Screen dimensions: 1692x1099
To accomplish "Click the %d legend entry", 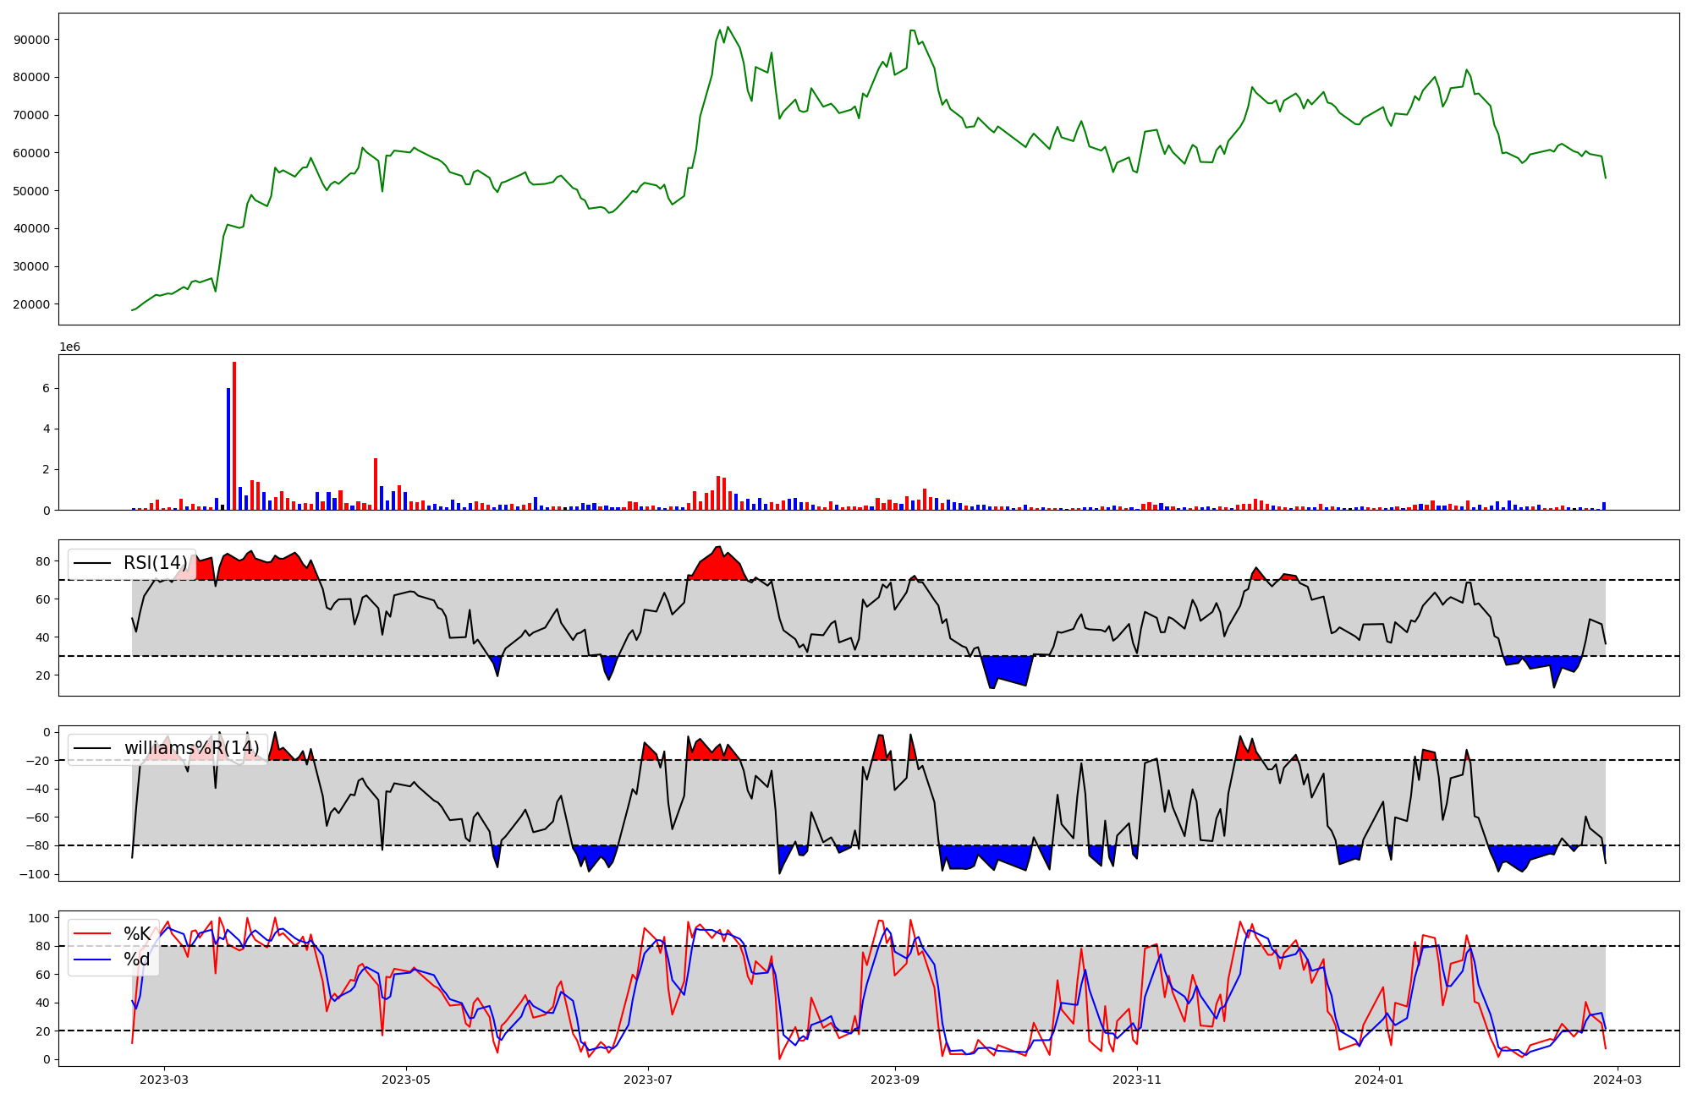I will [137, 960].
